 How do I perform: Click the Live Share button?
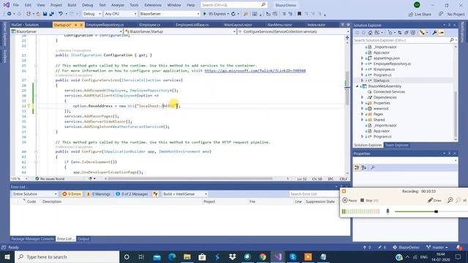pyautogui.click(x=420, y=15)
